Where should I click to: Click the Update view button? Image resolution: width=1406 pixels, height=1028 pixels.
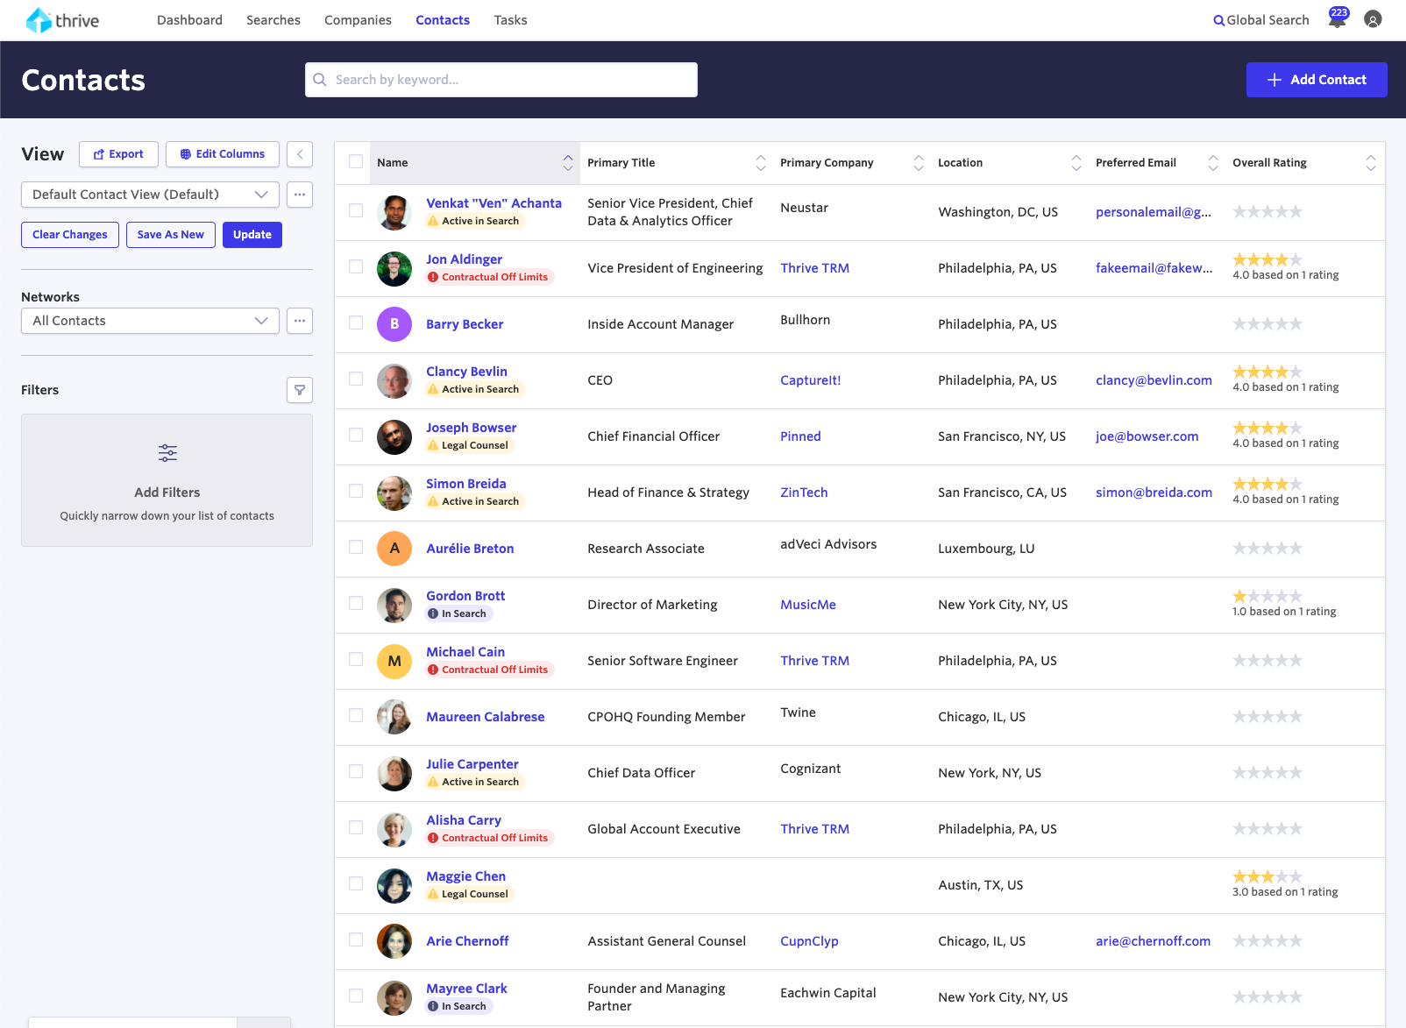252,235
